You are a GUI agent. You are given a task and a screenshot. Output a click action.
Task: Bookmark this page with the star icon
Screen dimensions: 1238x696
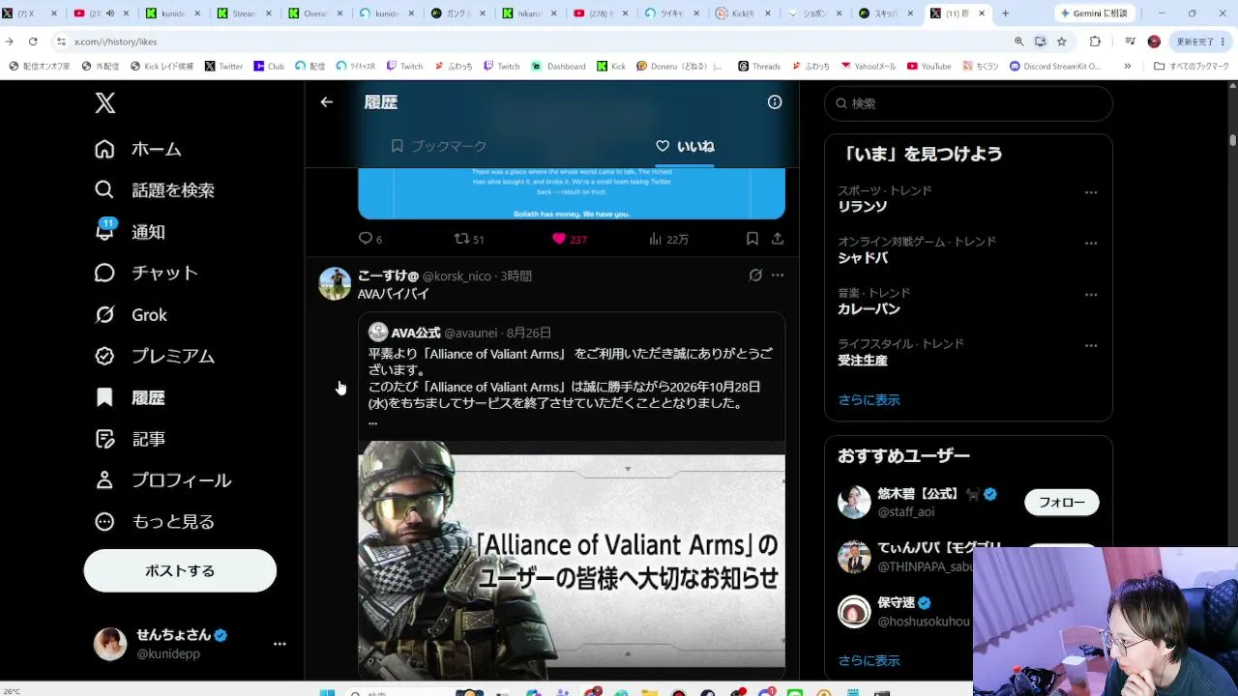tap(1061, 42)
